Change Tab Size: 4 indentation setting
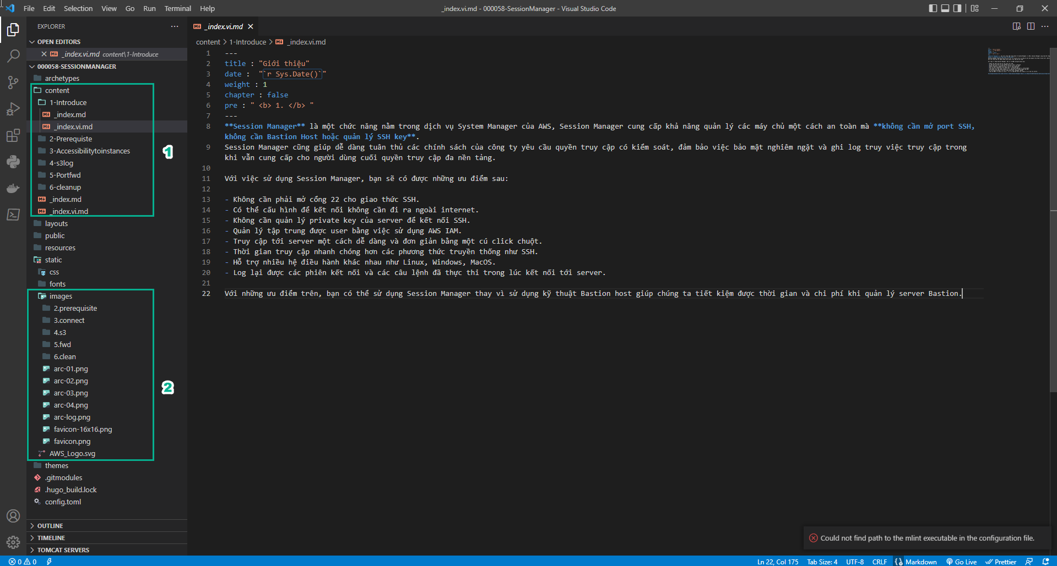This screenshot has height=566, width=1057. 822,562
